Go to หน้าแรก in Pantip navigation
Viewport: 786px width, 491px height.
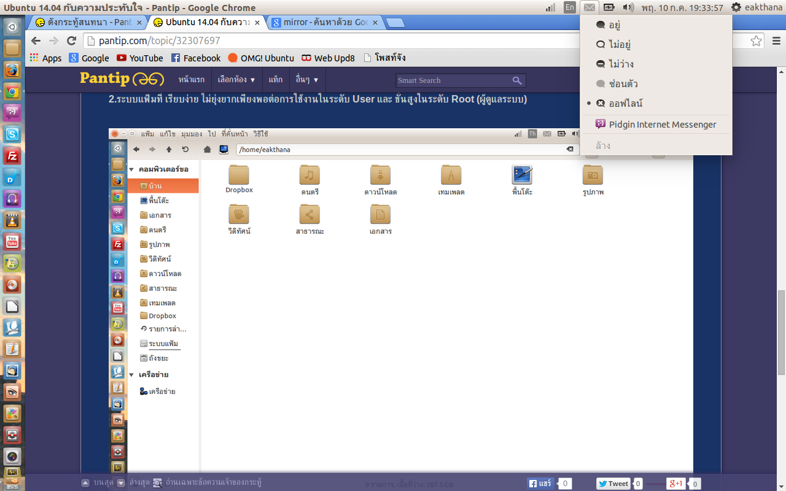pyautogui.click(x=192, y=80)
